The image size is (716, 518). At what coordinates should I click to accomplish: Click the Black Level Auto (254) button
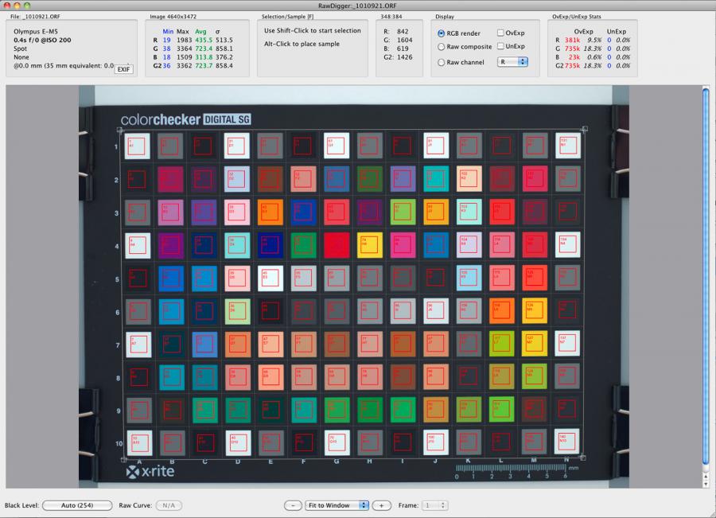point(77,505)
